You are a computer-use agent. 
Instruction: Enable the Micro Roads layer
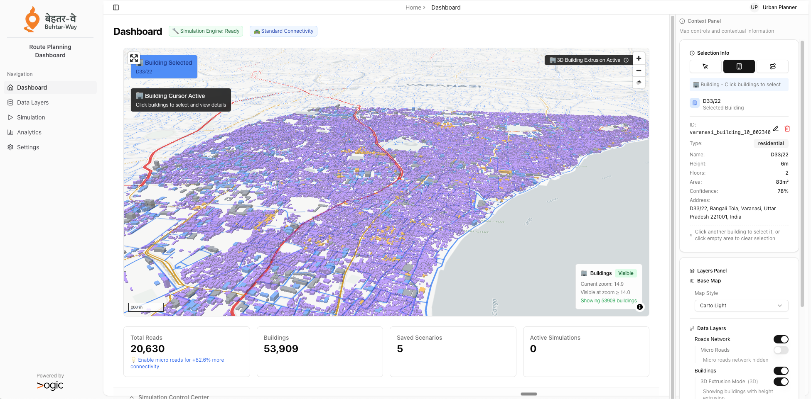click(781, 350)
